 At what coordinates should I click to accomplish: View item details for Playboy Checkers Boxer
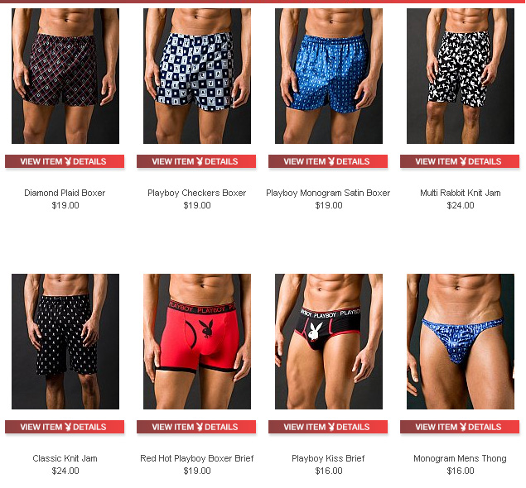196,161
